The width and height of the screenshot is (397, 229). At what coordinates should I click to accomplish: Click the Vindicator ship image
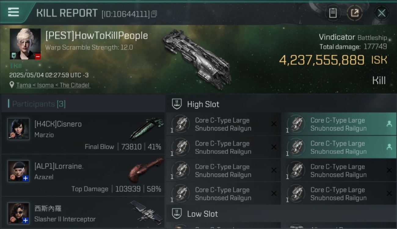pos(197,59)
